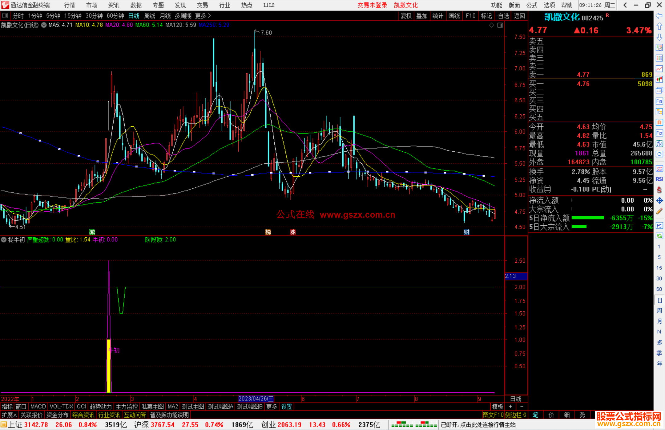
Task: Toggle the circle beside 捉牛初 indicator name
Action: [x=4, y=240]
